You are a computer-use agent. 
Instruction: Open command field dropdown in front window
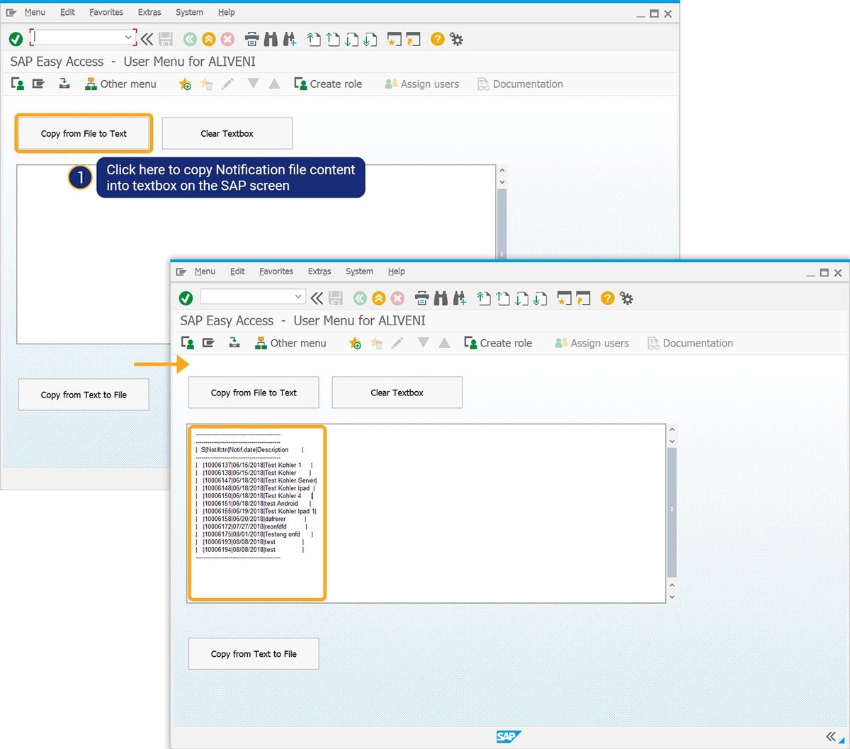[x=298, y=297]
